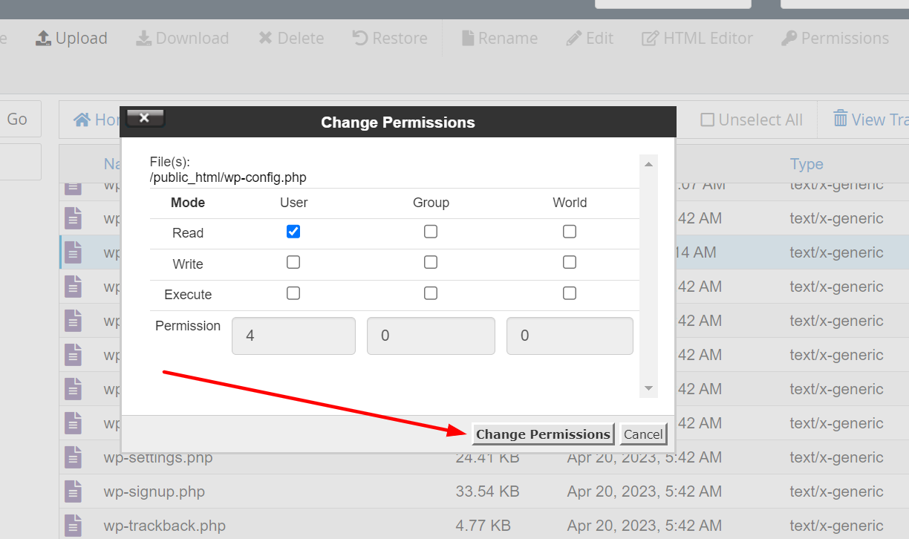
Task: Open the Rename tool
Action: (499, 38)
